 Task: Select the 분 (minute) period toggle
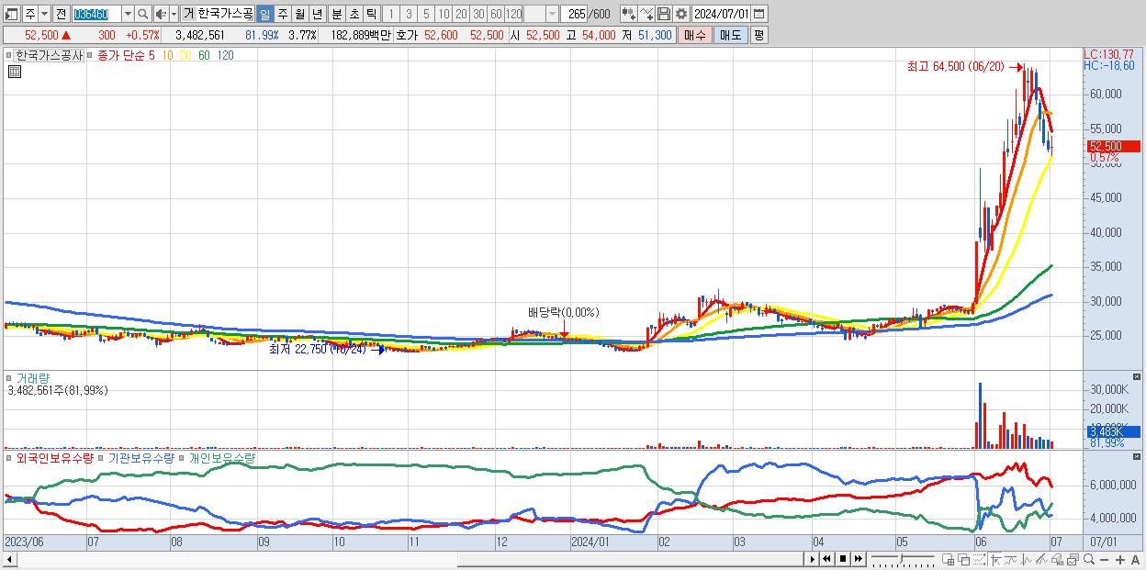pyautogui.click(x=336, y=14)
